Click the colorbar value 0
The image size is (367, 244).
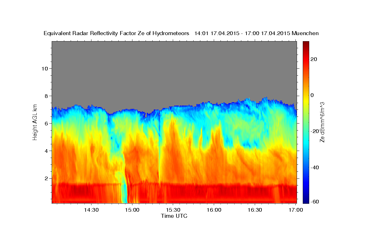(313, 95)
